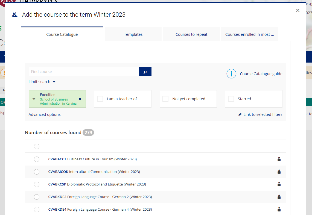Open the CVABKDE4 German 4 course link
Image resolution: width=312 pixels, height=215 pixels.
pyautogui.click(x=100, y=209)
